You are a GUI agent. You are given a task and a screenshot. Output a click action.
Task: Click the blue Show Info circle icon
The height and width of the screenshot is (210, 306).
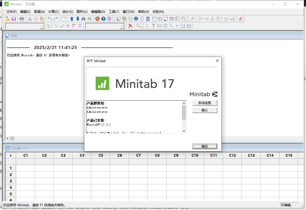point(136,19)
